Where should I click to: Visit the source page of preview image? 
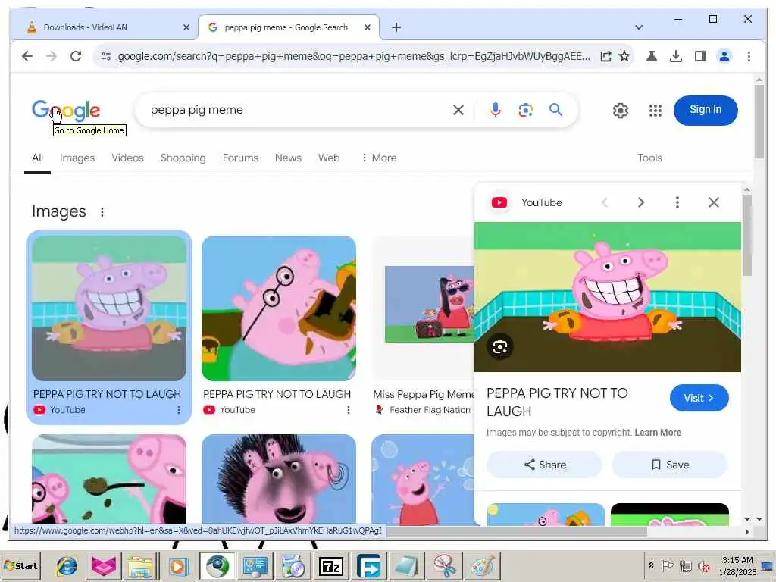click(x=699, y=398)
